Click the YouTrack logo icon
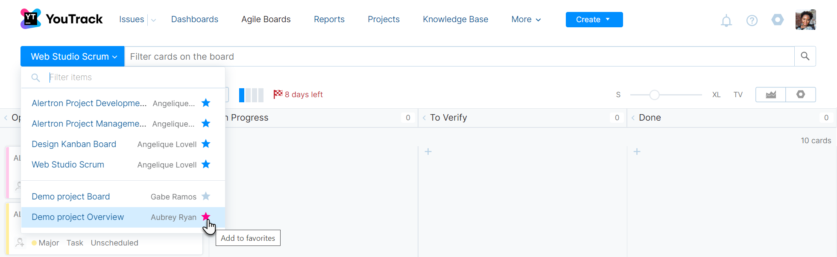Viewport: 837px width, 257px height. [31, 19]
